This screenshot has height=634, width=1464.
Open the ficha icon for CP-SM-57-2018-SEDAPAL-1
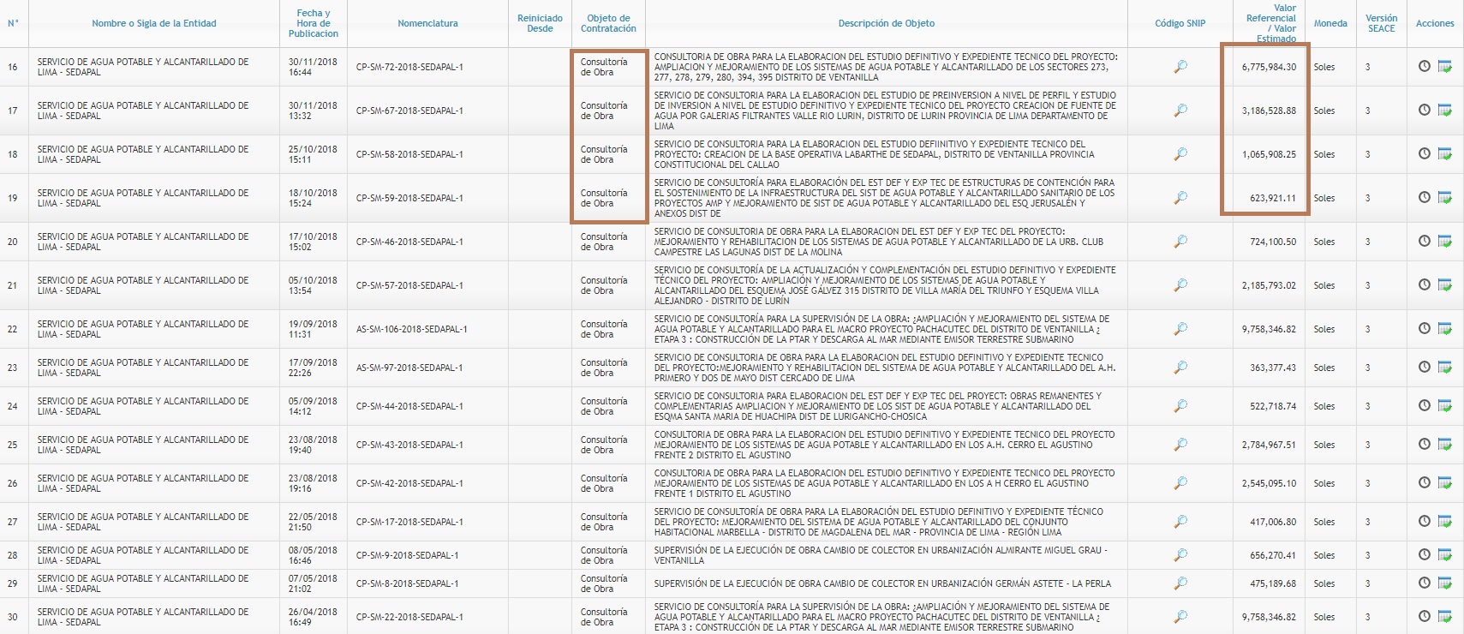(x=1444, y=285)
